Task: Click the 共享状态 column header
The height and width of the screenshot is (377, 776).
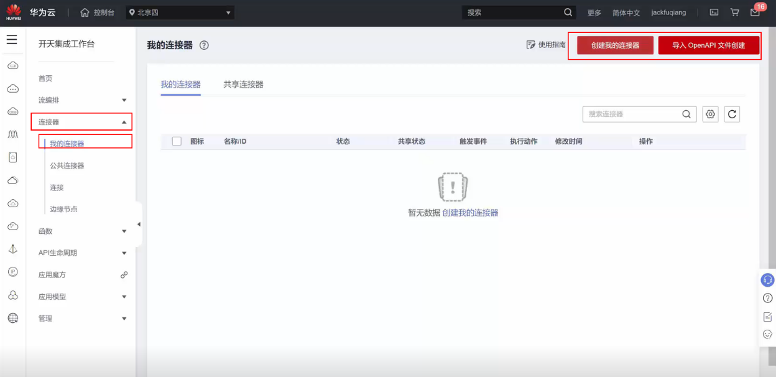Action: point(412,141)
